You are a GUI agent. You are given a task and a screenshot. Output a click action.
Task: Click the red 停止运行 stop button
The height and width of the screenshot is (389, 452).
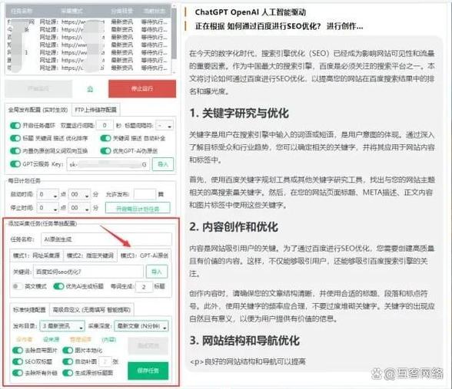pos(142,89)
